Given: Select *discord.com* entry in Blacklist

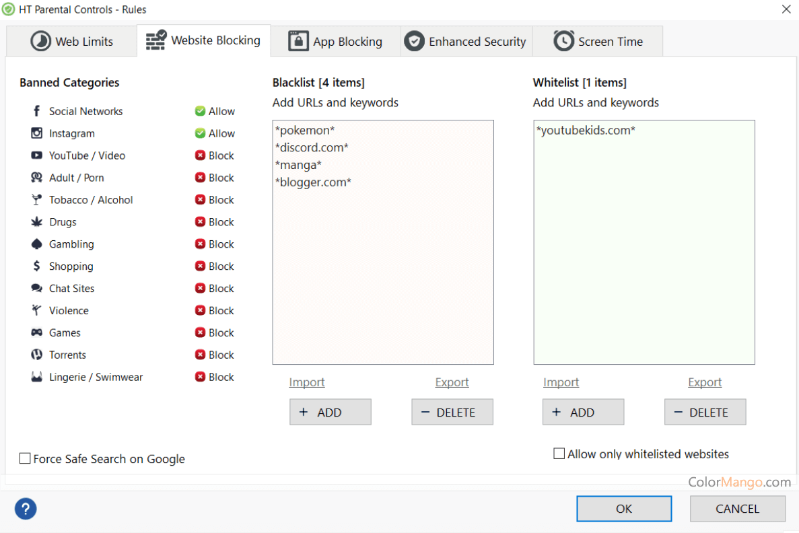Looking at the screenshot, I should coord(312,147).
